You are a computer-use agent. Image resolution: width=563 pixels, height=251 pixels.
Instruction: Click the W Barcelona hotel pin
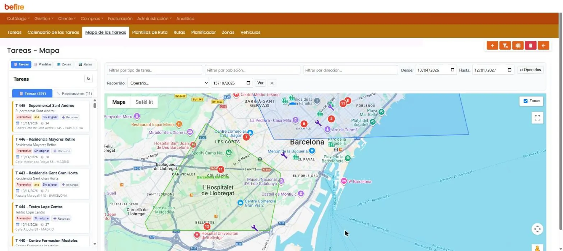pyautogui.click(x=344, y=181)
